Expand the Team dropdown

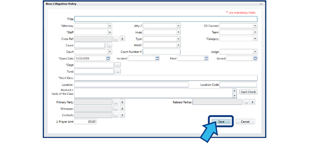(x=255, y=32)
